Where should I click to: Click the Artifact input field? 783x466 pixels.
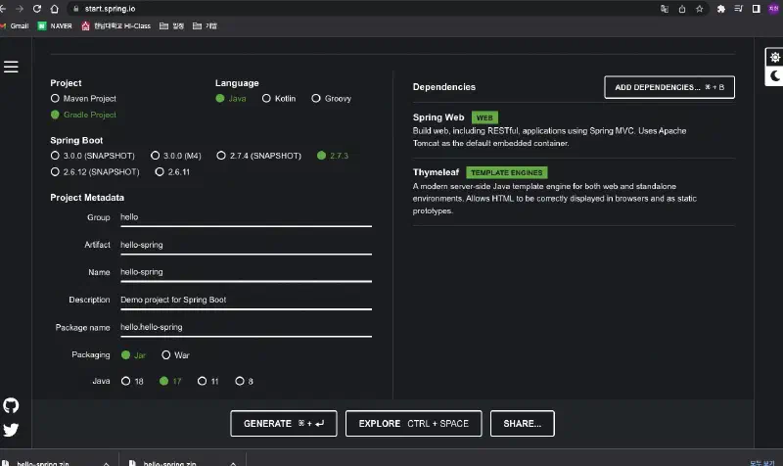point(245,245)
